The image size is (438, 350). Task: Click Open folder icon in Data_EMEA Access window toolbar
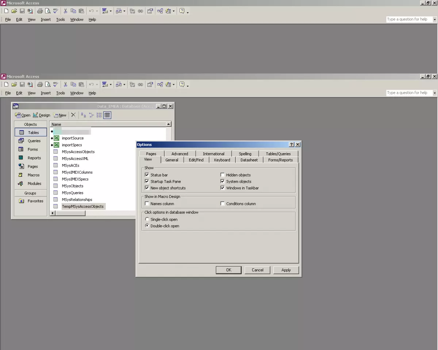coord(14,85)
